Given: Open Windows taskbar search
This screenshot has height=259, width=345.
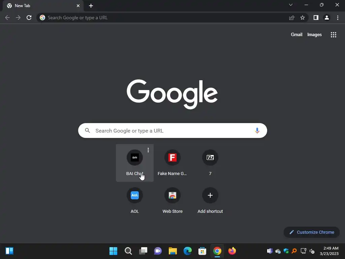Looking at the screenshot, I should tap(128, 251).
